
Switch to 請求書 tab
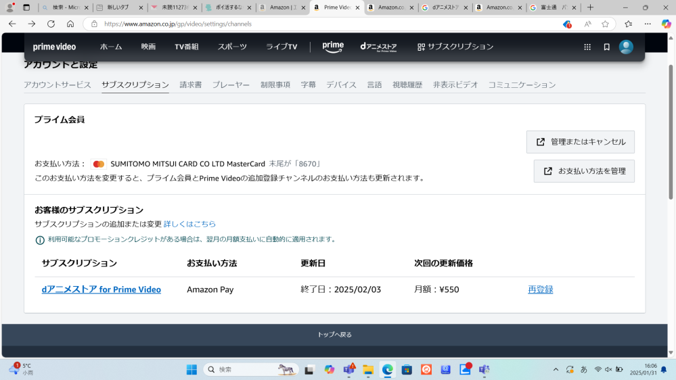(x=191, y=85)
